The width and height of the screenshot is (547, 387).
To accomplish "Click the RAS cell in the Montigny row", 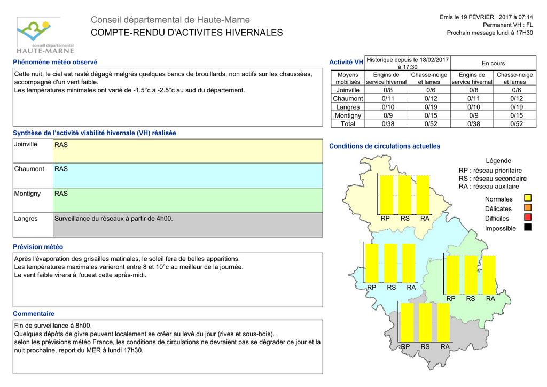I will (187, 200).
